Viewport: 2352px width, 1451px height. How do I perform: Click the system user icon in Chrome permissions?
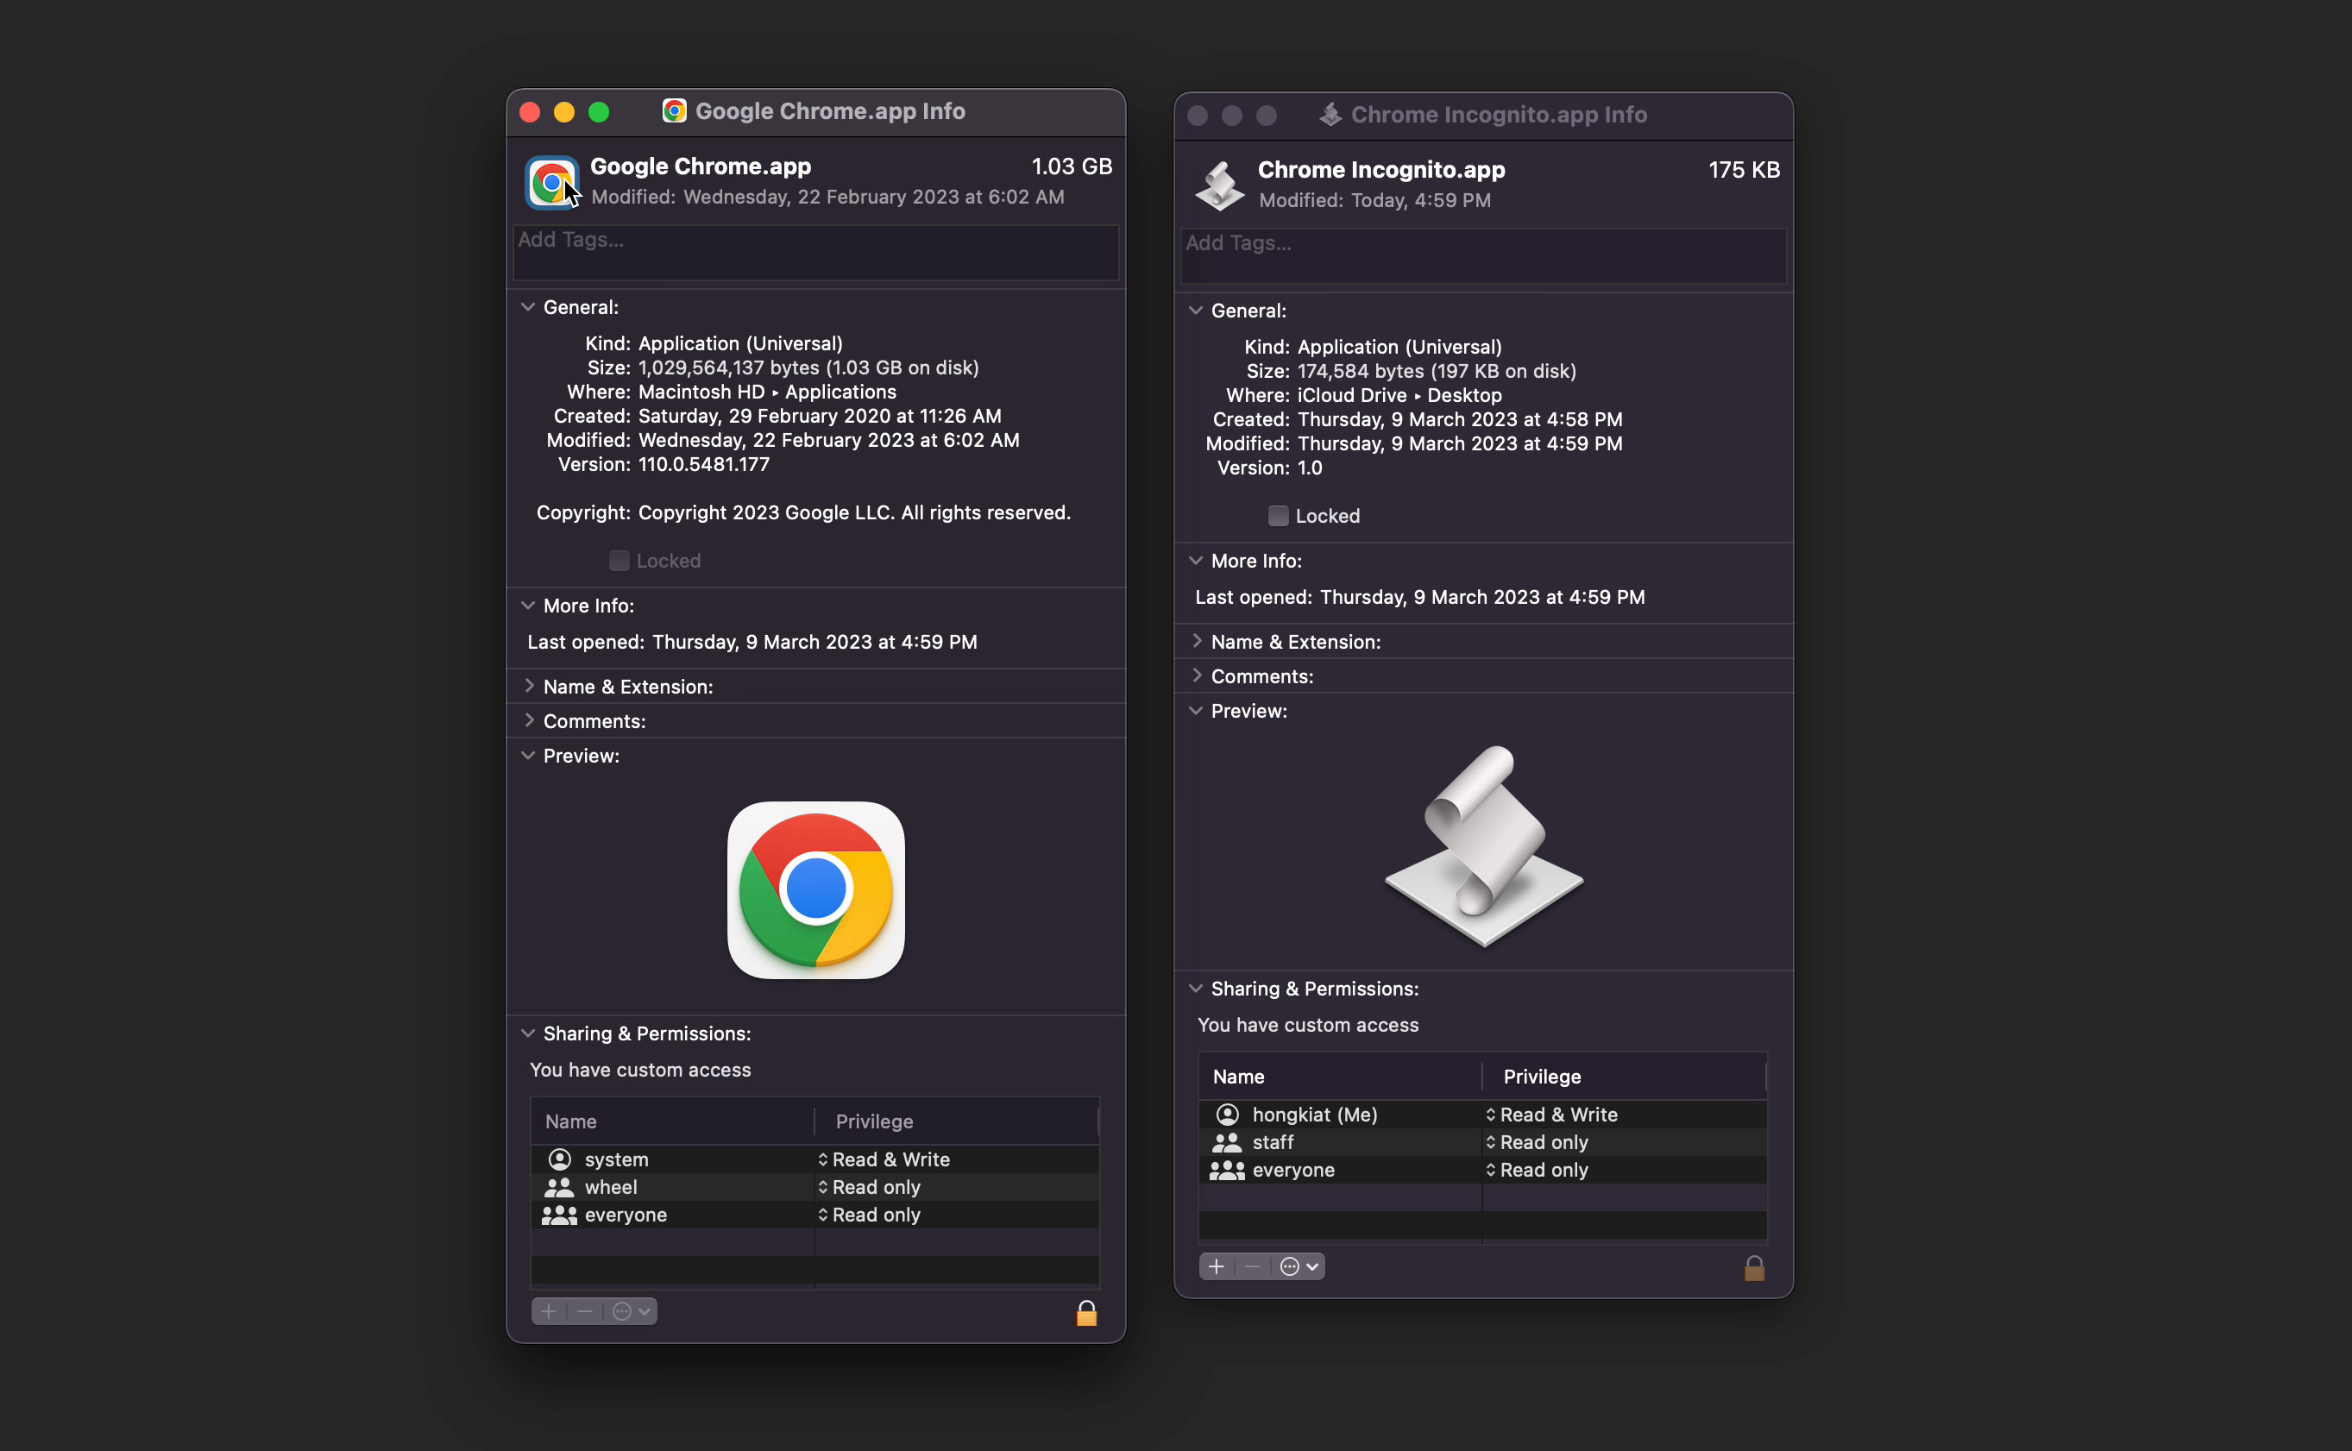tap(559, 1159)
